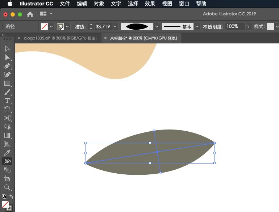Screen dimensions: 279x212
Task: Open the 视图 menu
Action: pos(167,4)
